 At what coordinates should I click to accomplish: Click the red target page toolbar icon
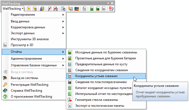tap(29, 9)
